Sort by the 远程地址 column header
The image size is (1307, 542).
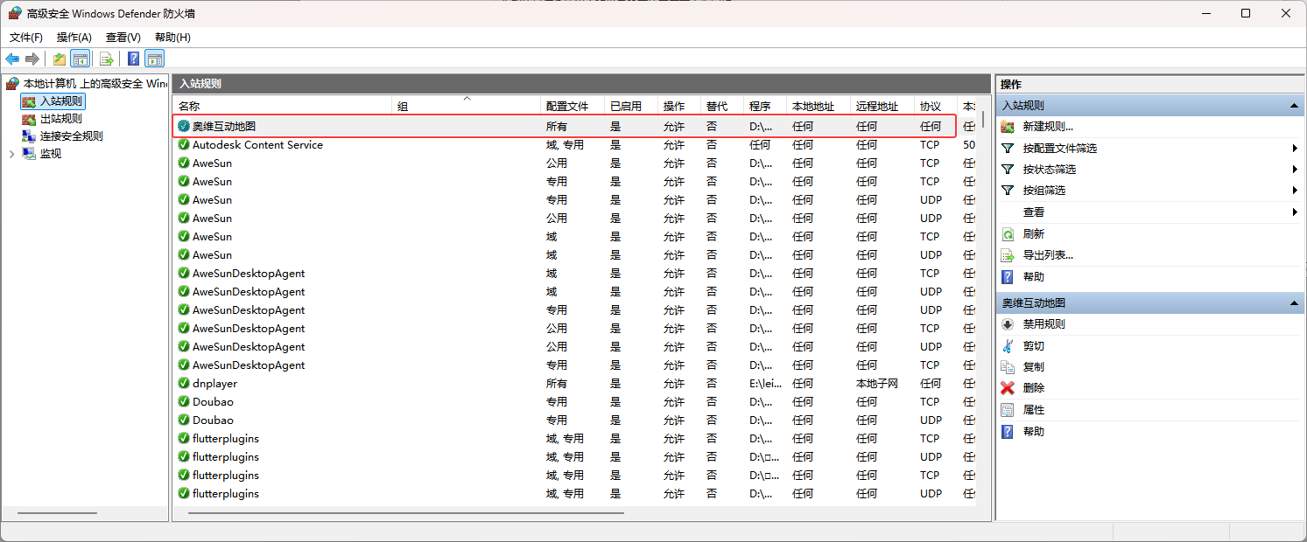click(882, 106)
